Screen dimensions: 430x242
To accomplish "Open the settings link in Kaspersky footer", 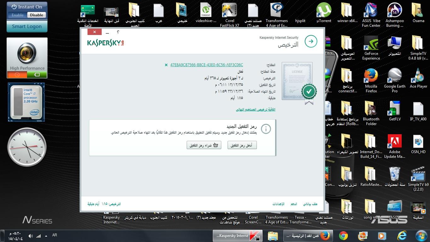I will click(279, 204).
